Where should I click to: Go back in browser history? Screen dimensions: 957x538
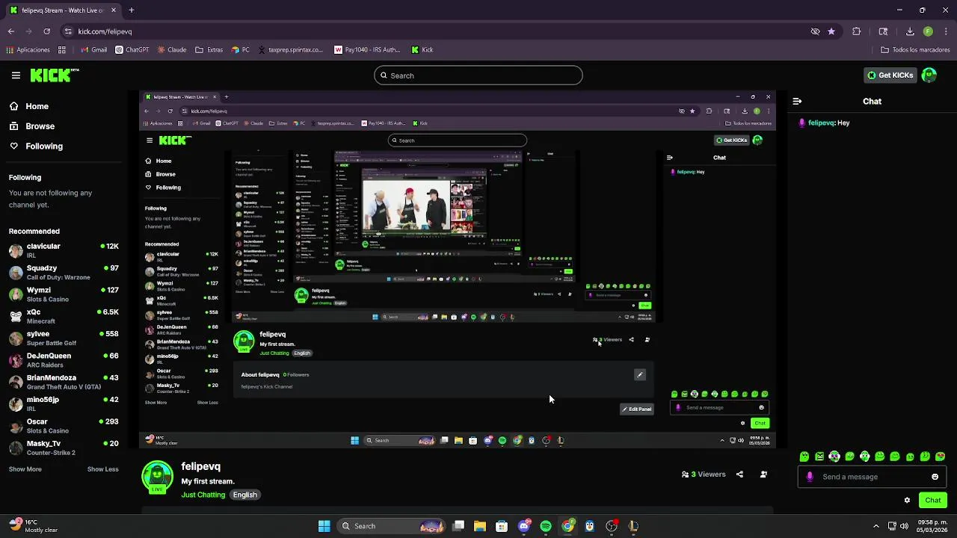11,31
